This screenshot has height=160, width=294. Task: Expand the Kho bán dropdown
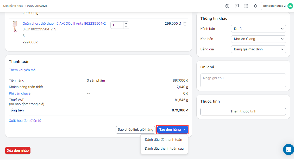pos(258,39)
